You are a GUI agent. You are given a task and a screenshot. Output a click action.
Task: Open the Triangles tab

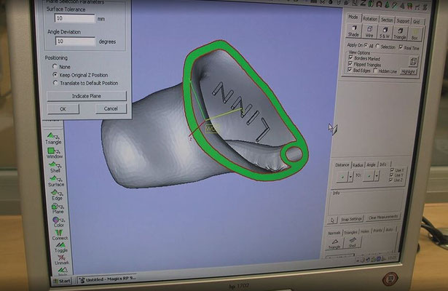pyautogui.click(x=350, y=232)
